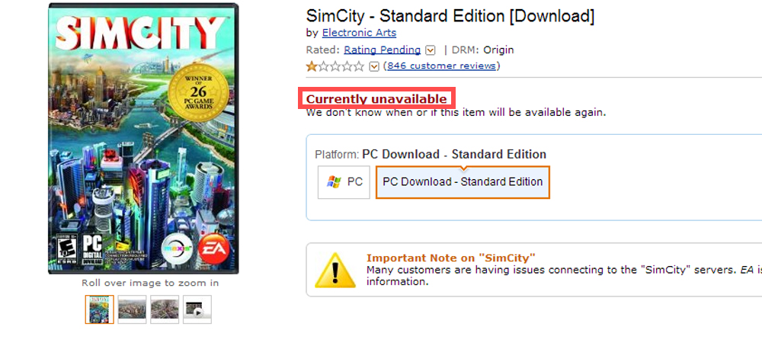This screenshot has height=343, width=762.
Task: Click the Important Note on SimCity heading
Action: 451,258
